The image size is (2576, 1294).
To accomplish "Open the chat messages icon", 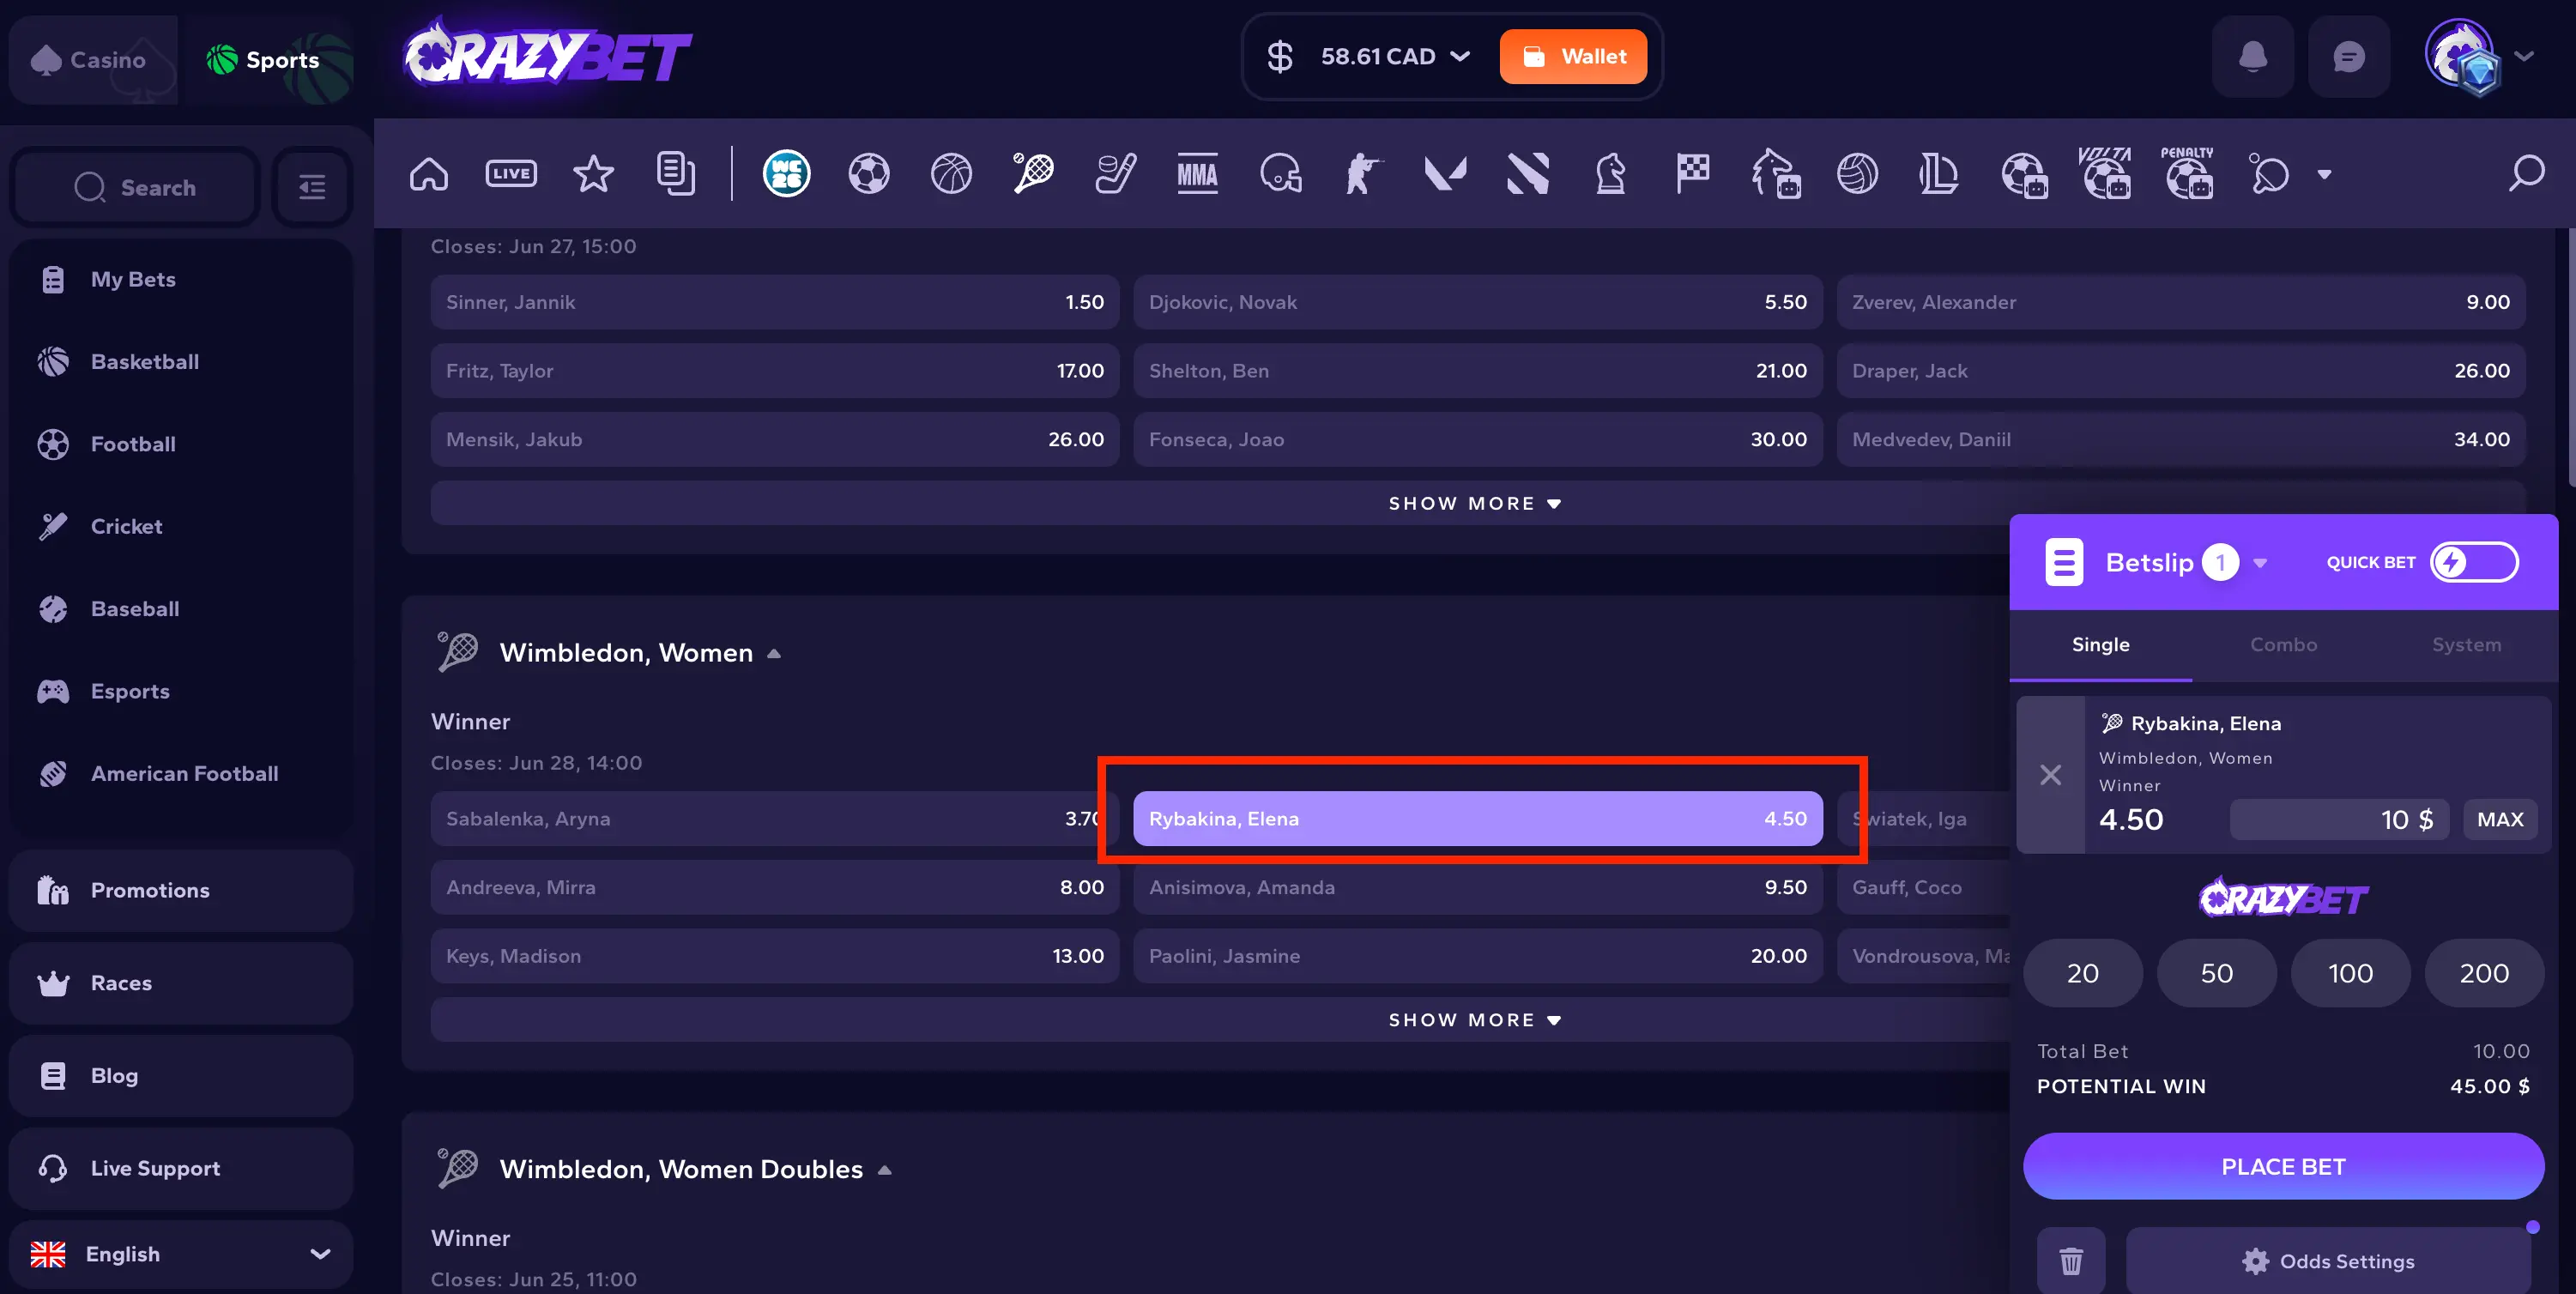I will tap(2349, 56).
